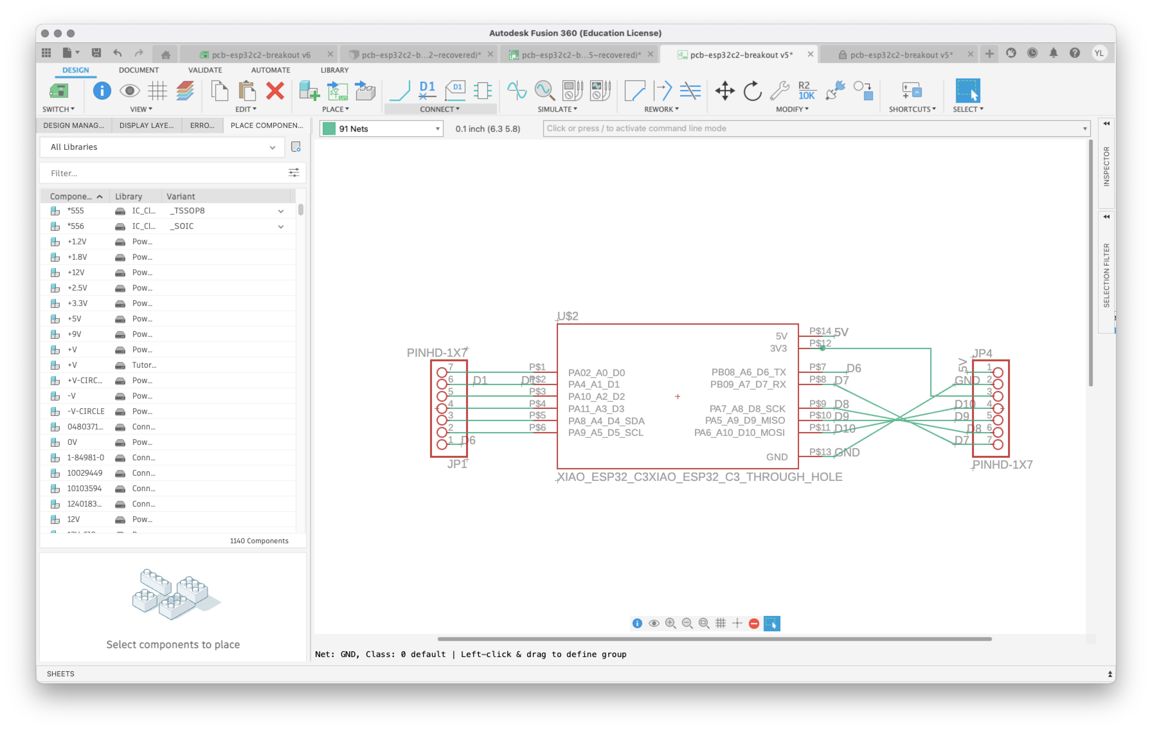
Task: Switch to the VALIDATE ribbon tab
Action: [205, 70]
